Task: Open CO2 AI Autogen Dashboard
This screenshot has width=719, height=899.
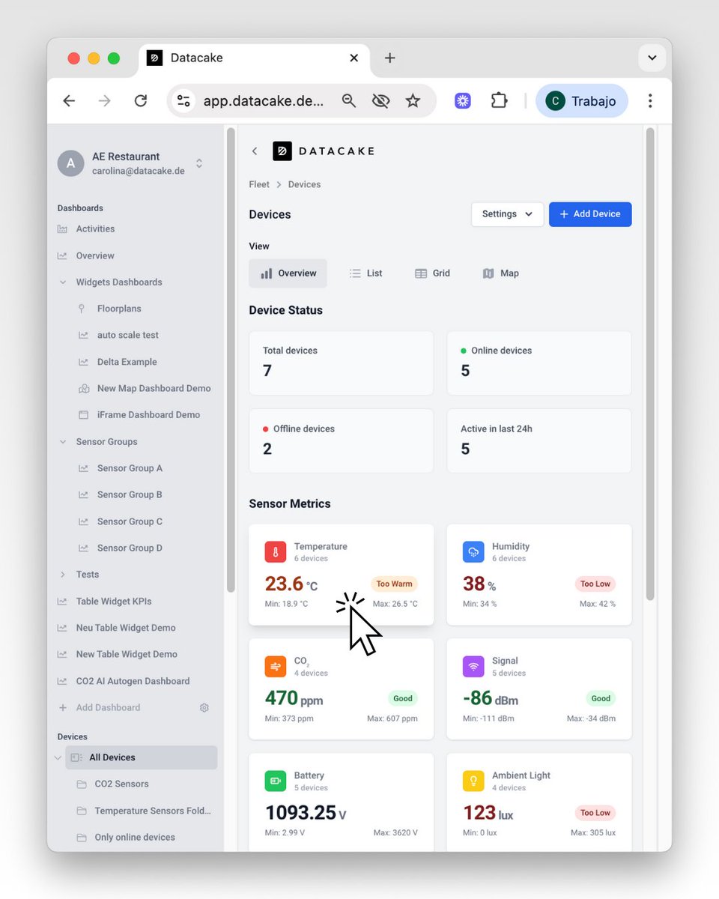Action: [133, 681]
